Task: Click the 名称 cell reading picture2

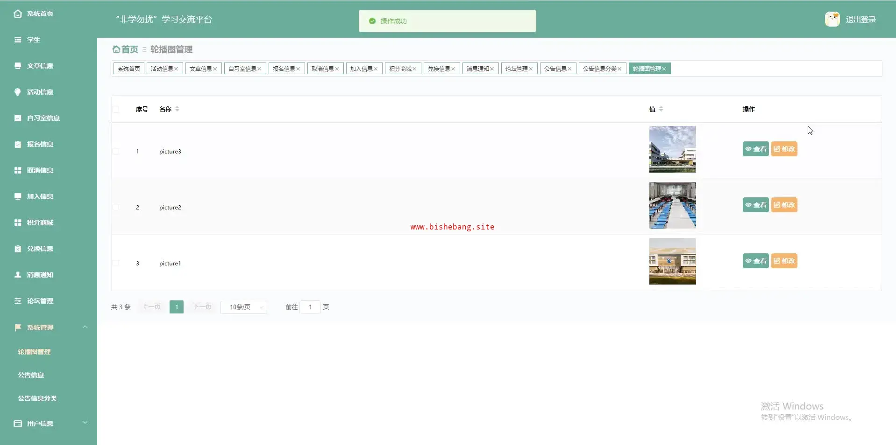Action: click(170, 208)
